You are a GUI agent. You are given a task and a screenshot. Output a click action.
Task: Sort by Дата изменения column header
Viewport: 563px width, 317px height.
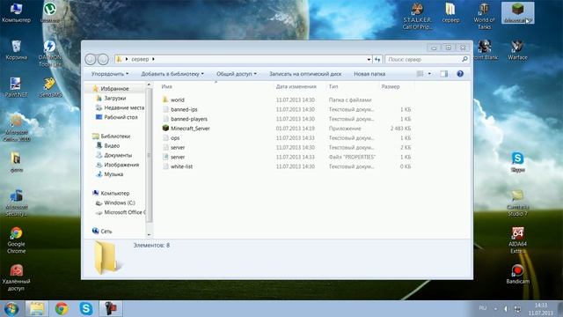click(x=299, y=86)
